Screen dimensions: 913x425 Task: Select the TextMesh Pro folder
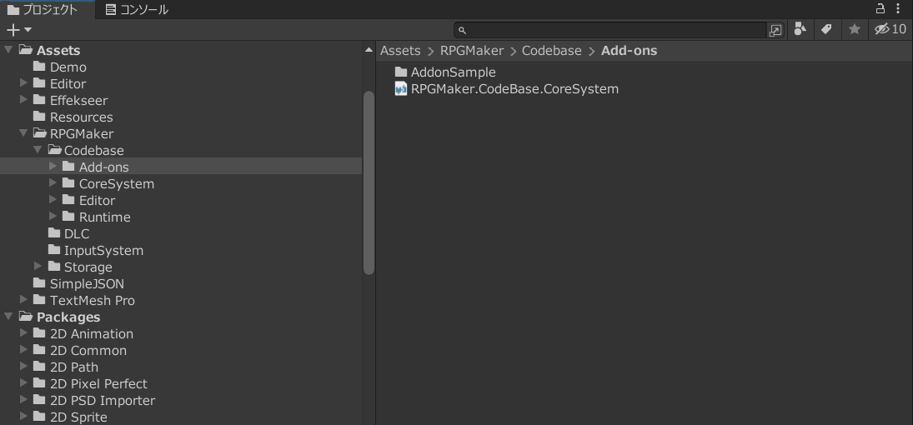[x=92, y=300]
